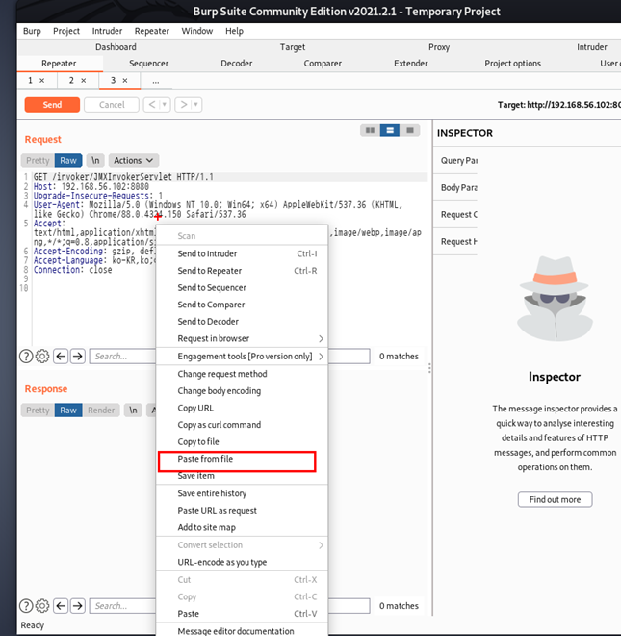This screenshot has height=636, width=621.
Task: Open request search settings gear icon
Action: pos(42,357)
